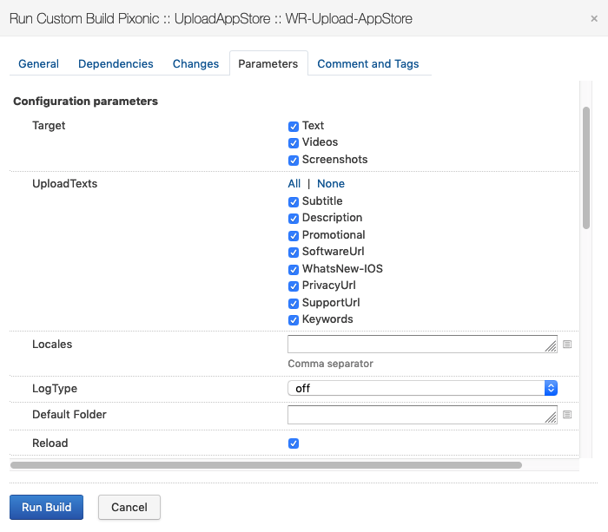Uncheck the Keywords checkbox
Screen dimensions: 608x532
294,319
